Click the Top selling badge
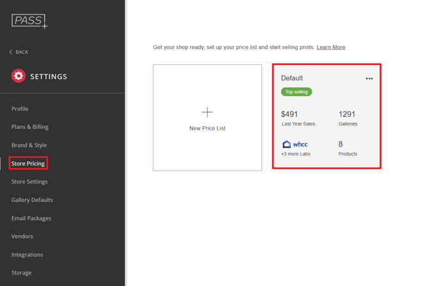Image resolution: width=428 pixels, height=286 pixels. 296,92
